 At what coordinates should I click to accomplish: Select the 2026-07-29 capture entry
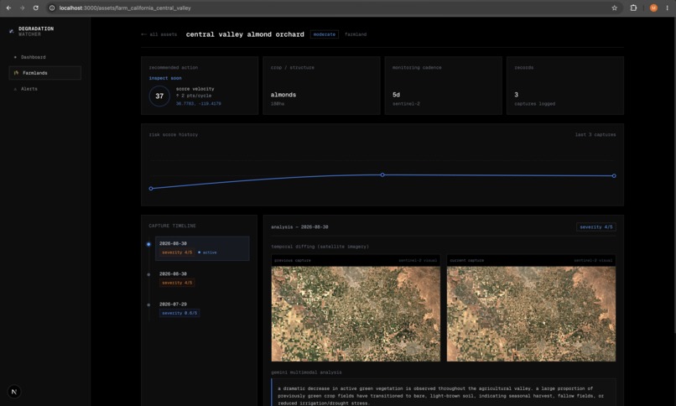[202, 309]
